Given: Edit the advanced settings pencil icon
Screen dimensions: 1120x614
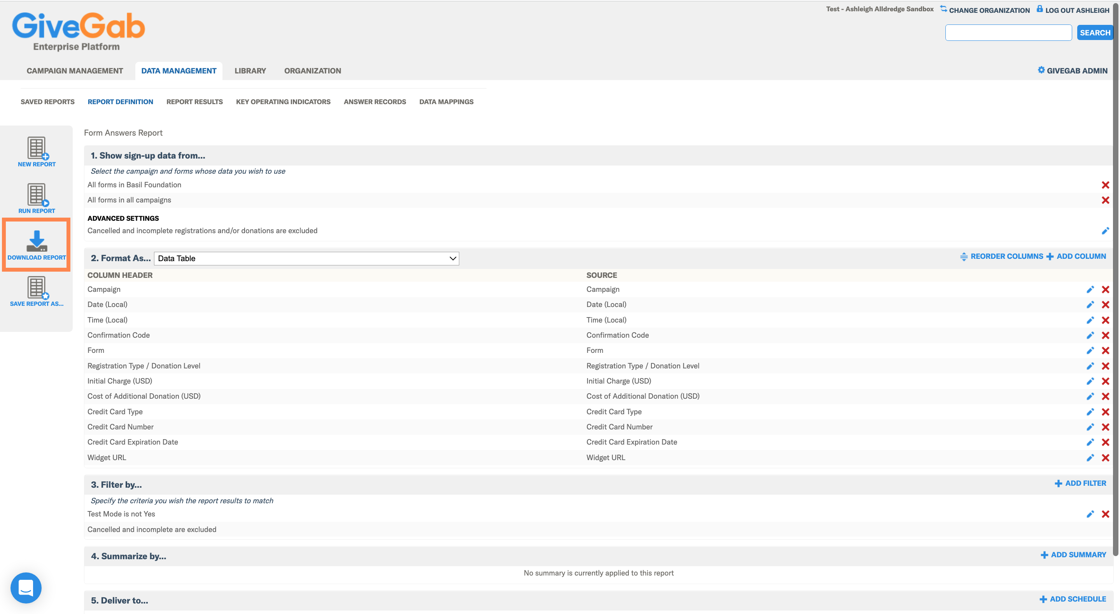Looking at the screenshot, I should [1105, 231].
